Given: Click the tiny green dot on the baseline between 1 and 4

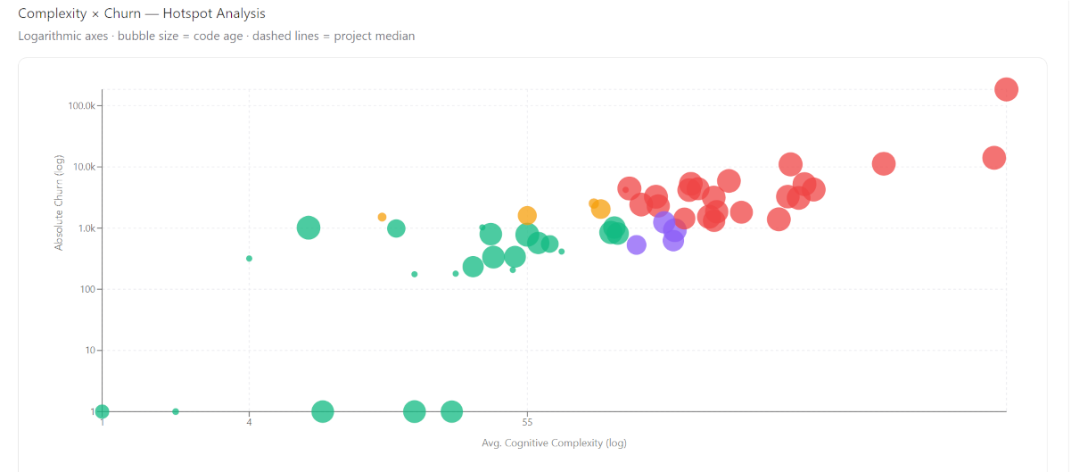Looking at the screenshot, I should (x=176, y=411).
